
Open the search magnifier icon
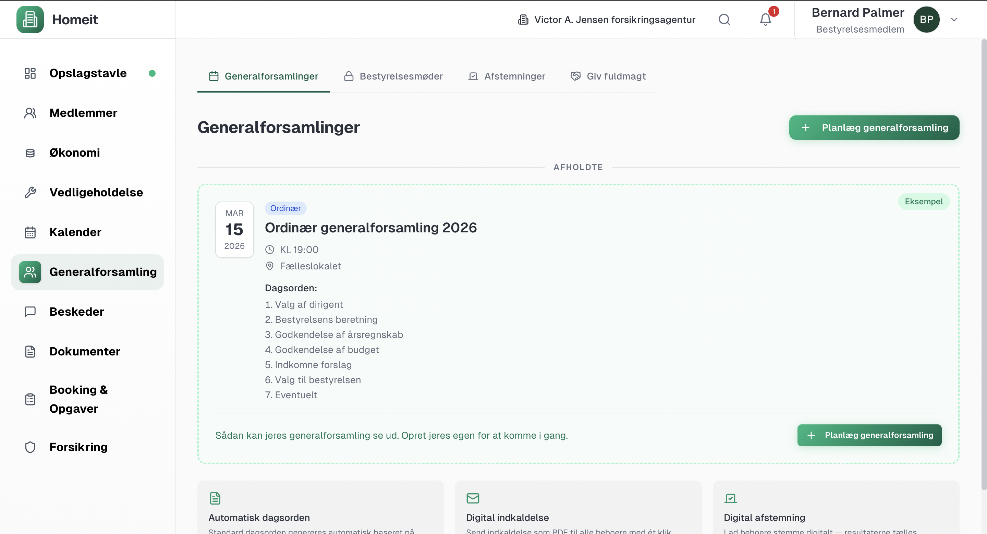coord(724,20)
